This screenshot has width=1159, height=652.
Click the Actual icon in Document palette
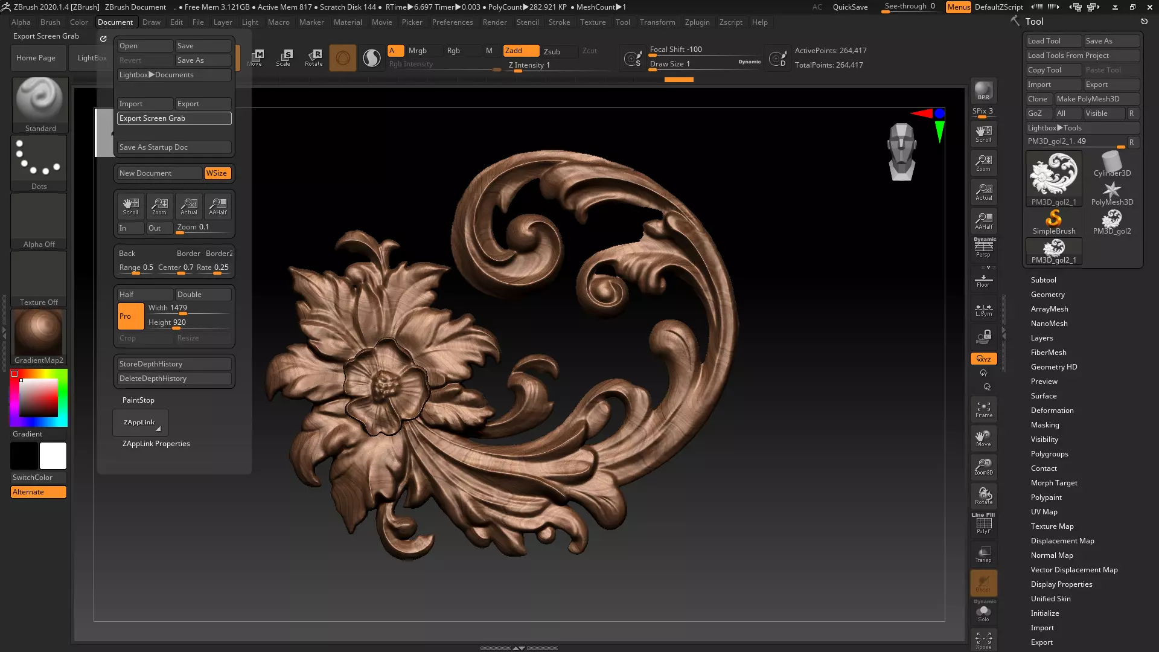[189, 206]
